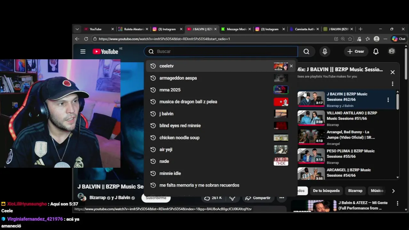Screen dimensions: 409x230
Task: Click the zoom icon in address bar
Action: [x=343, y=39]
